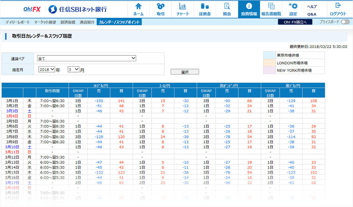
Task: Click the 豪ドル/円 column header
Action: pos(293,85)
